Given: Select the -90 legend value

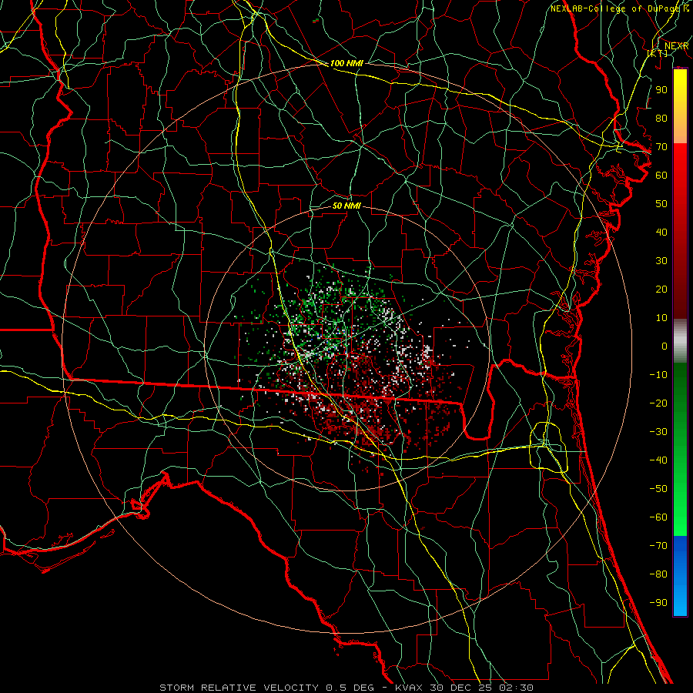Looking at the screenshot, I should 658,603.
